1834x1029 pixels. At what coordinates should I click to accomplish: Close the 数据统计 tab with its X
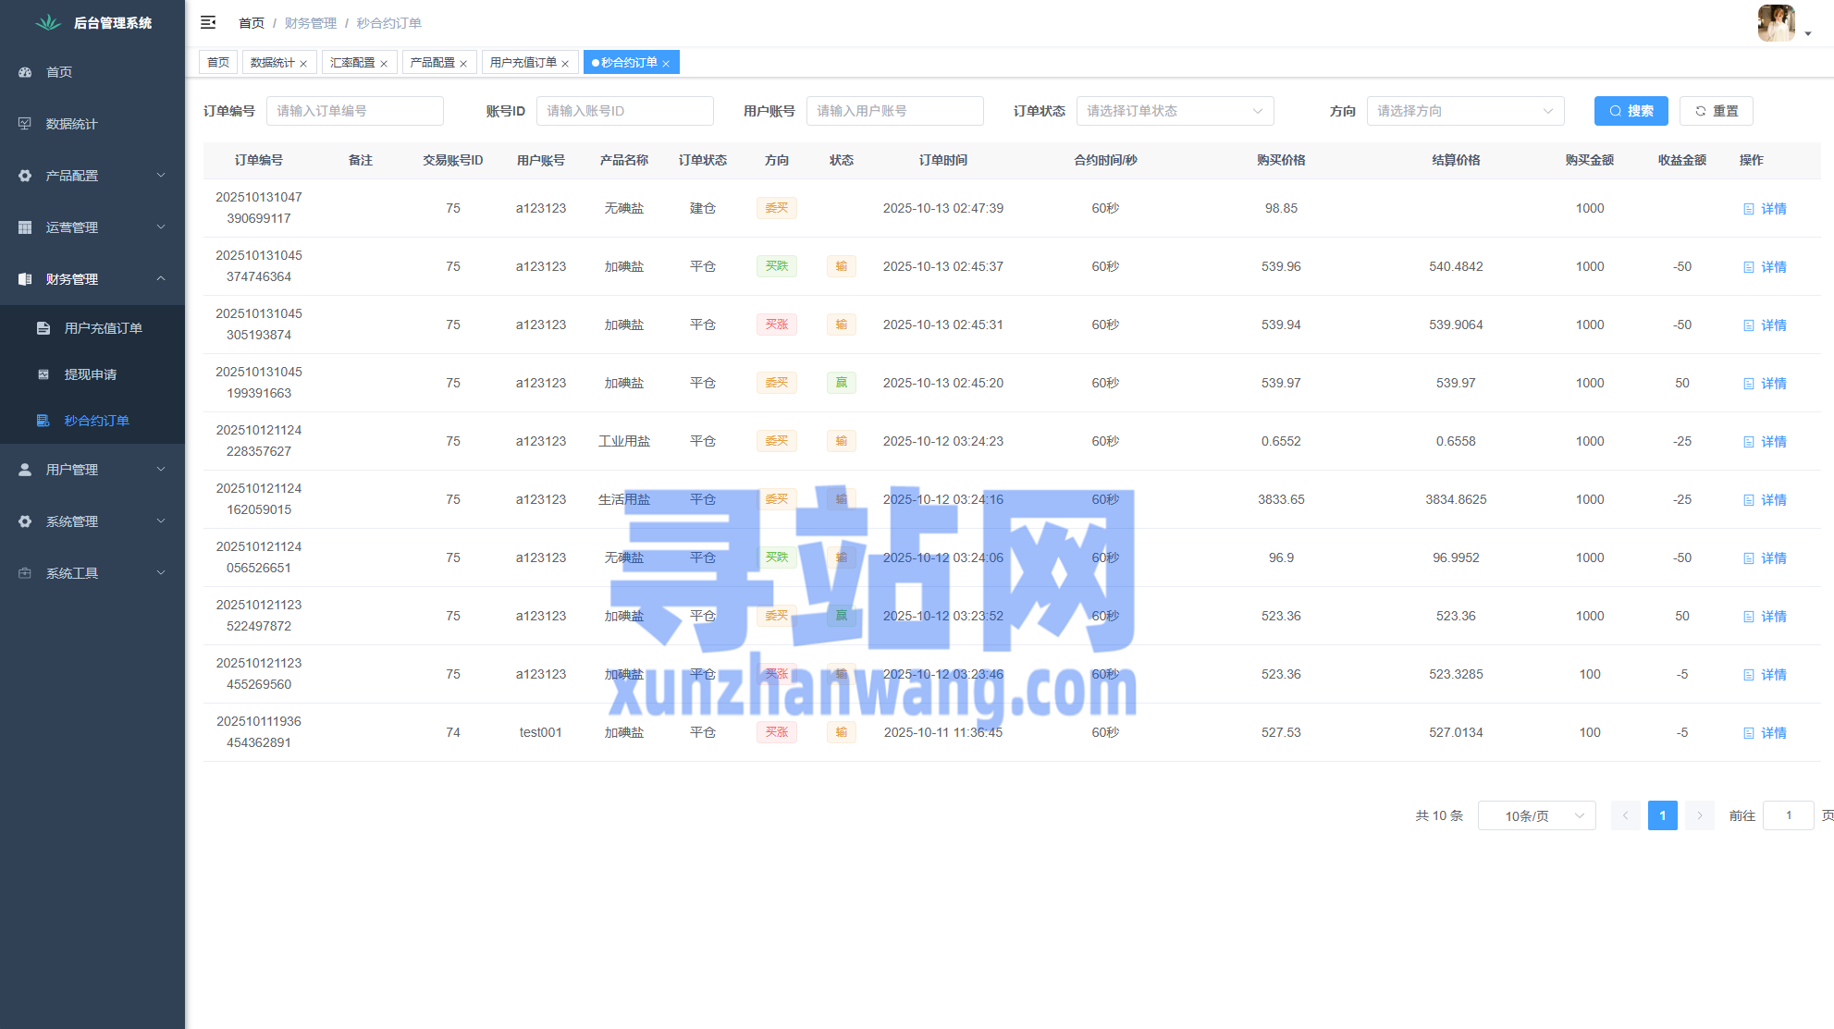pos(303,64)
